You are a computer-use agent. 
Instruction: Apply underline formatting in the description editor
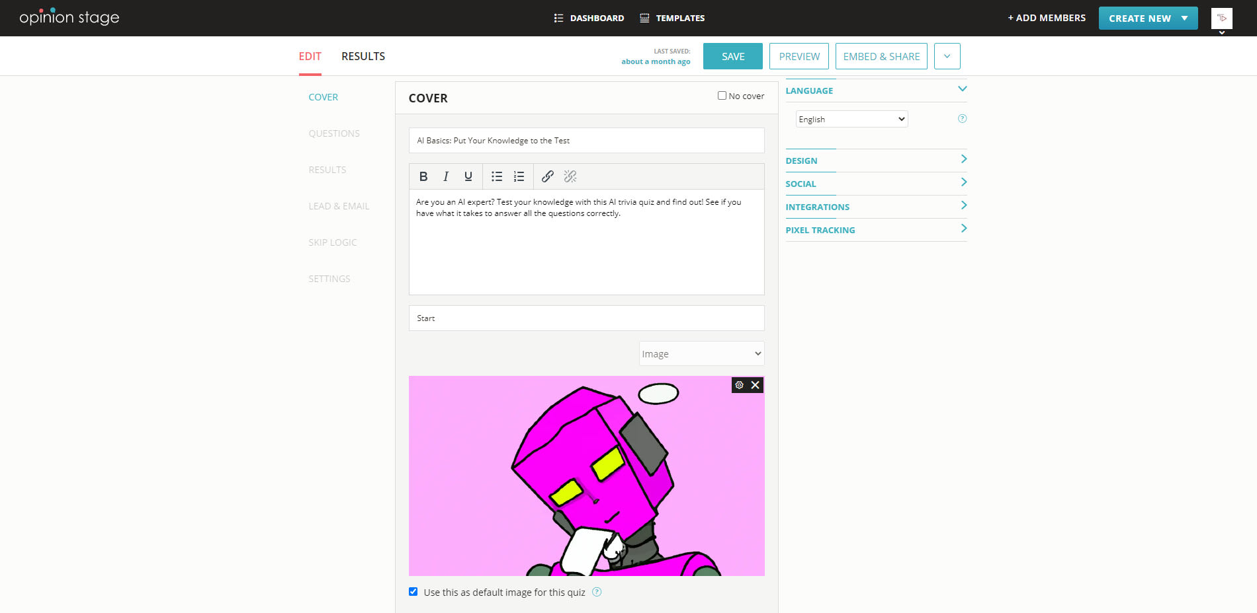point(468,176)
